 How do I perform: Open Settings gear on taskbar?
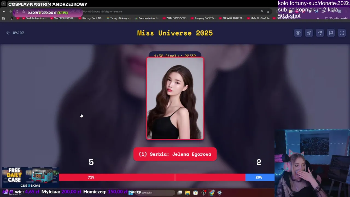tap(220, 193)
